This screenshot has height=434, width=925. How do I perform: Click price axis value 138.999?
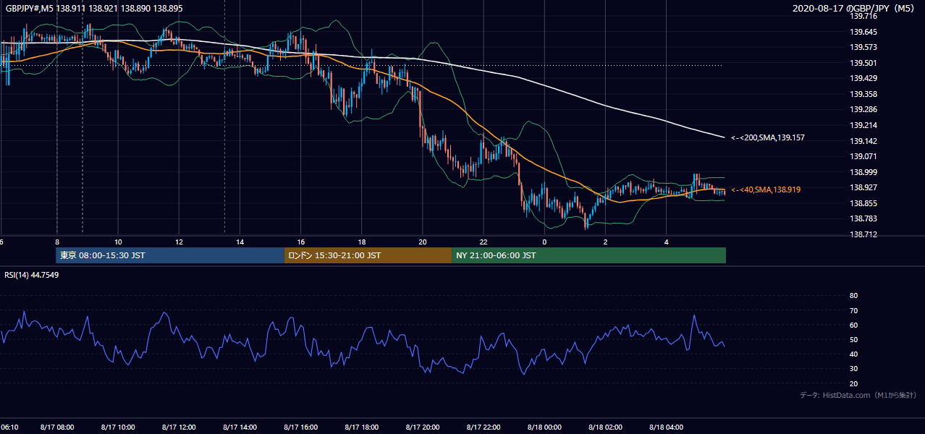point(863,172)
